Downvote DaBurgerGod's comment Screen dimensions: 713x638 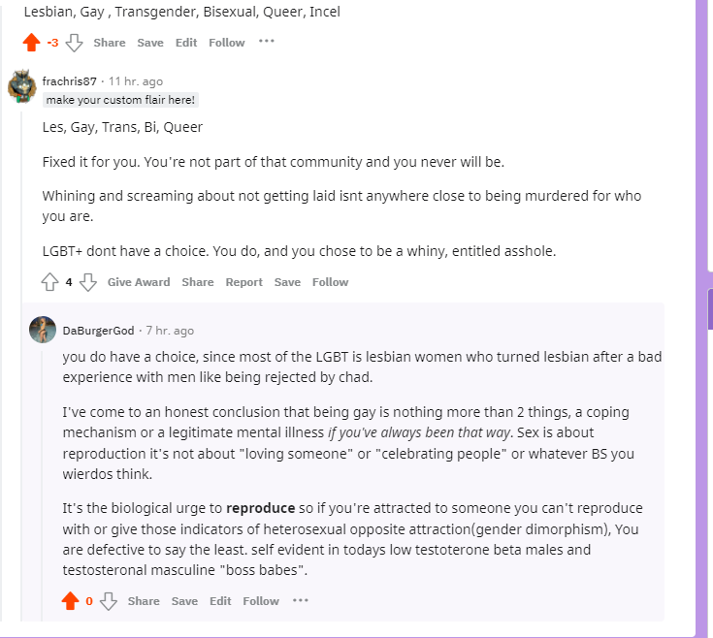point(109,601)
